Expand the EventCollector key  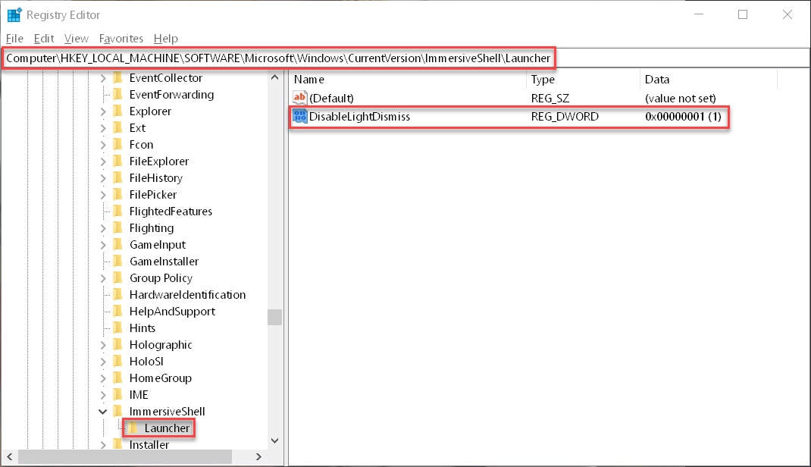(x=103, y=78)
